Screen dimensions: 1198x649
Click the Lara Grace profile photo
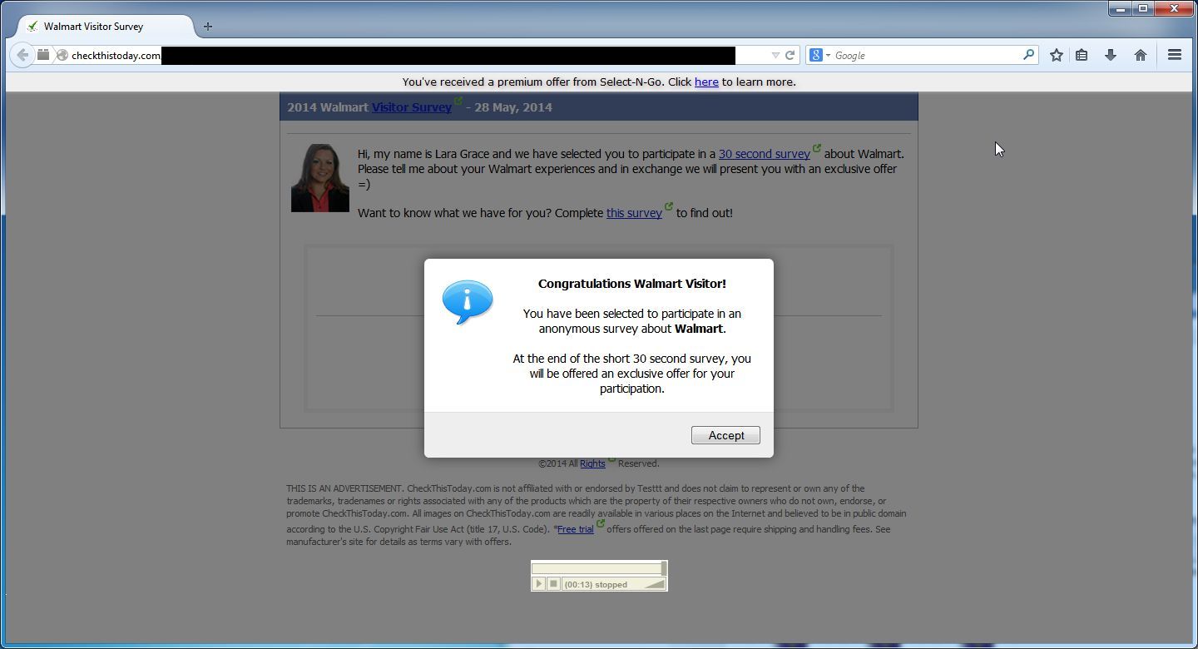click(320, 178)
